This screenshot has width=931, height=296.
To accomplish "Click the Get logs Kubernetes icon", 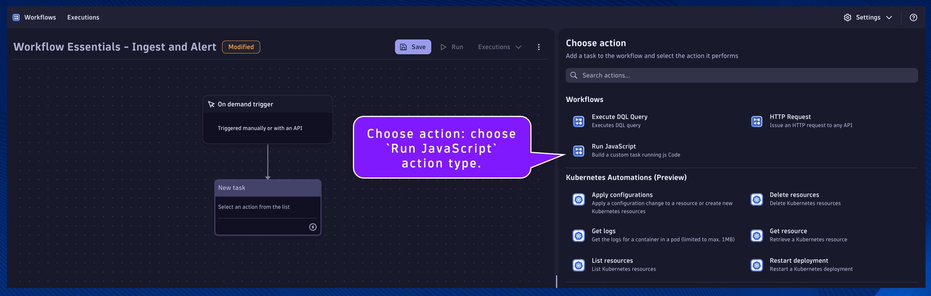I will 578,236.
